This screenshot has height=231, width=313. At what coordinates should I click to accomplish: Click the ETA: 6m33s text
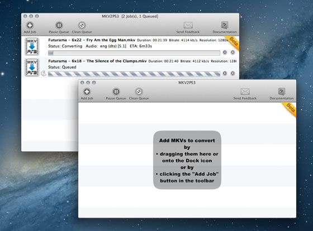141,46
